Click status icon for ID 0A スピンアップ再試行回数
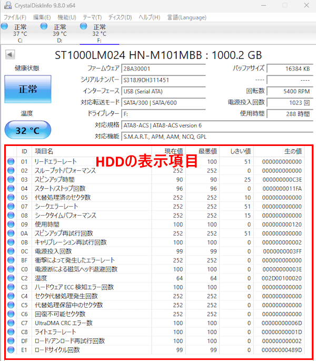This screenshot has width=316, height=361. coord(11,233)
